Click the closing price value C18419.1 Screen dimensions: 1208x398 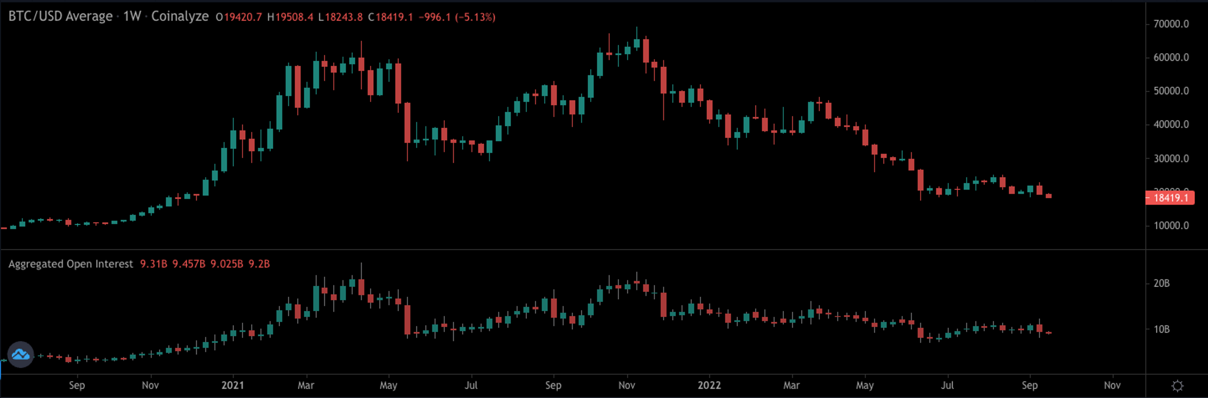tap(390, 17)
